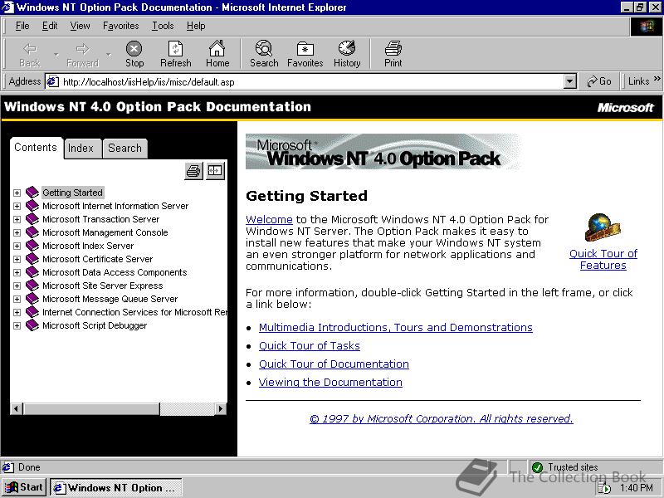Click the Quick Tour of Features link

click(x=603, y=259)
